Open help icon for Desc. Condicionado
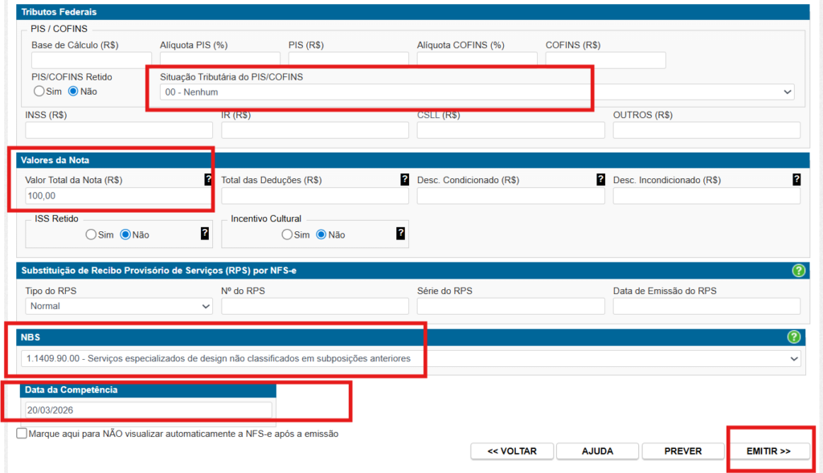 (x=600, y=180)
